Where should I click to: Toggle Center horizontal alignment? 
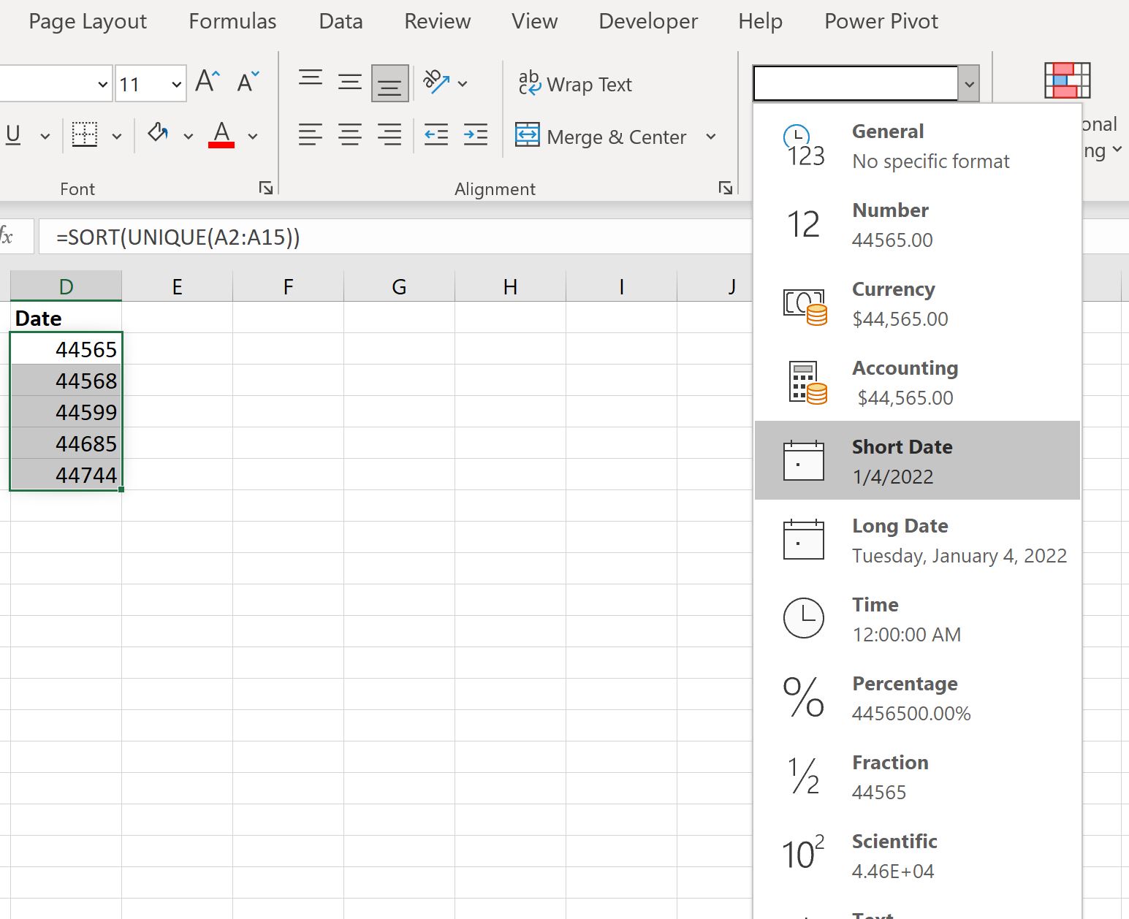tap(350, 135)
